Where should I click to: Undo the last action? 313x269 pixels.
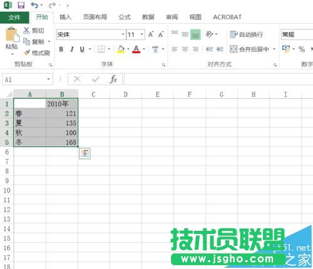[34, 5]
